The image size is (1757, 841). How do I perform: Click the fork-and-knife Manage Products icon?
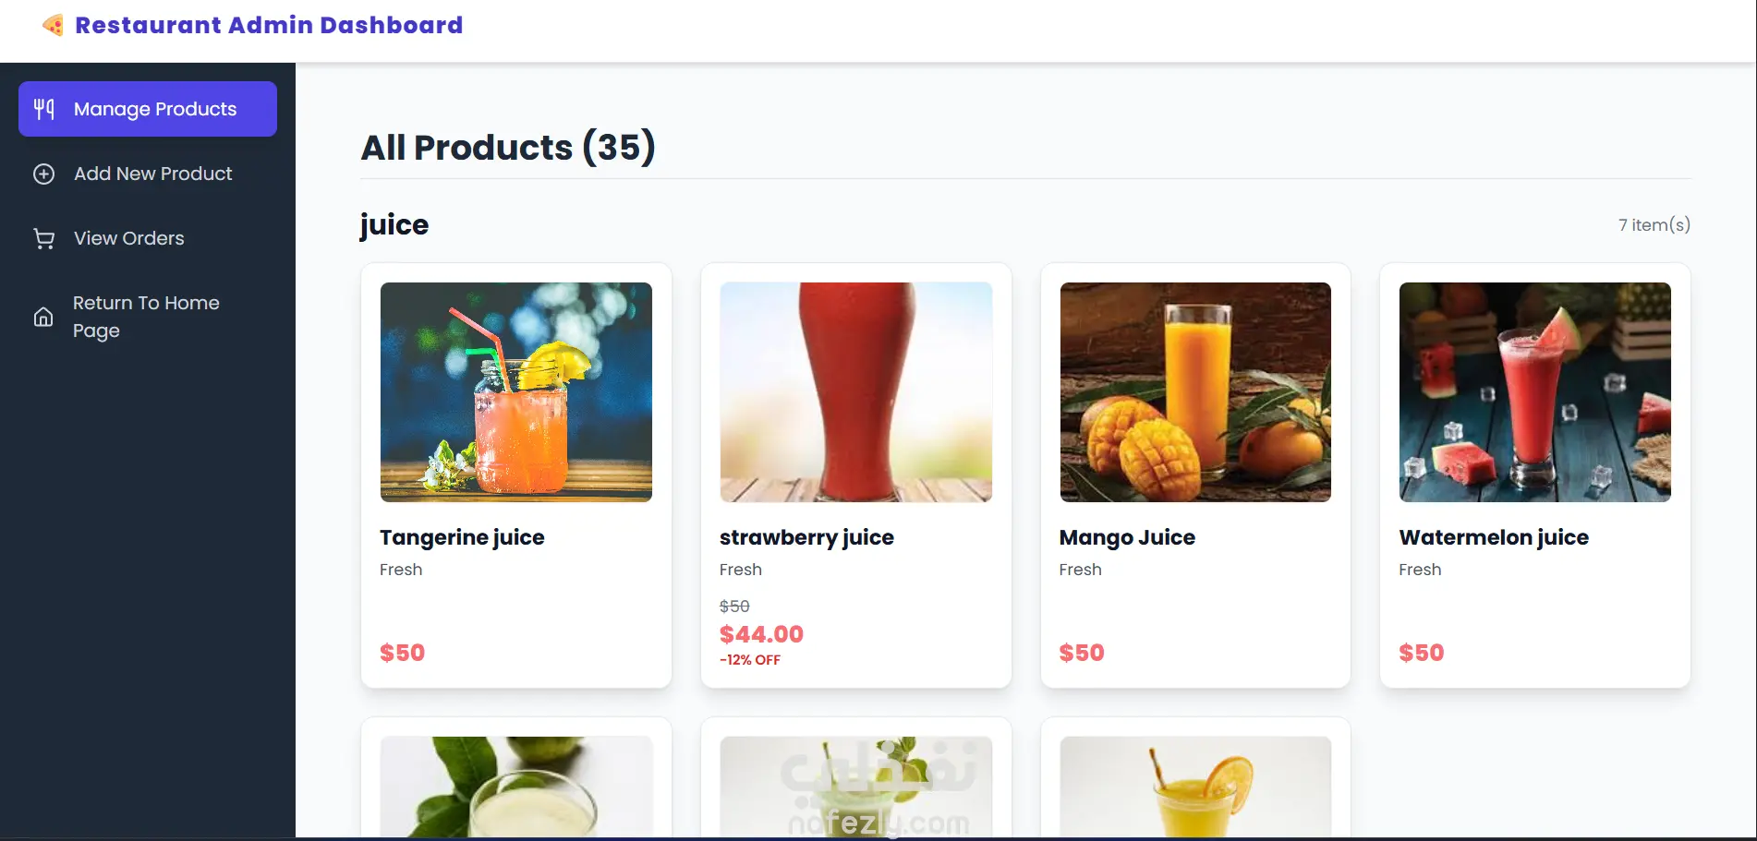point(44,109)
